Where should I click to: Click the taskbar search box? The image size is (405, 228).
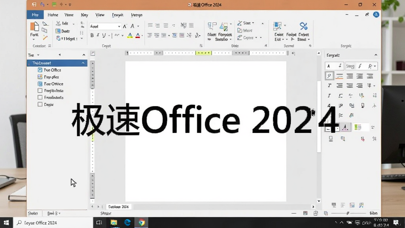pos(53,222)
